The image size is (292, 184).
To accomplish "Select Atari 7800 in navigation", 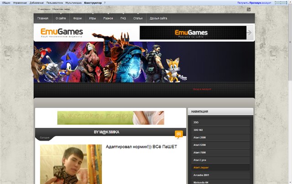I will coord(220,153).
